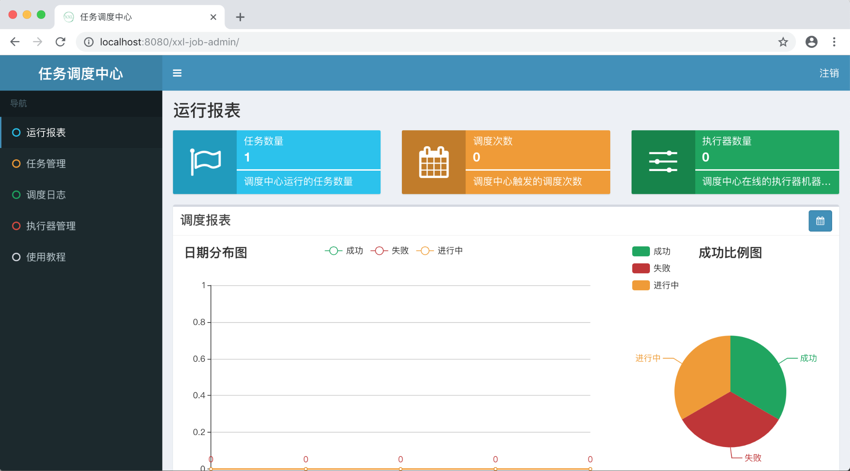Screen dimensions: 850x471
Task: Go to 执行器管理 in the sidebar
Action: point(51,226)
